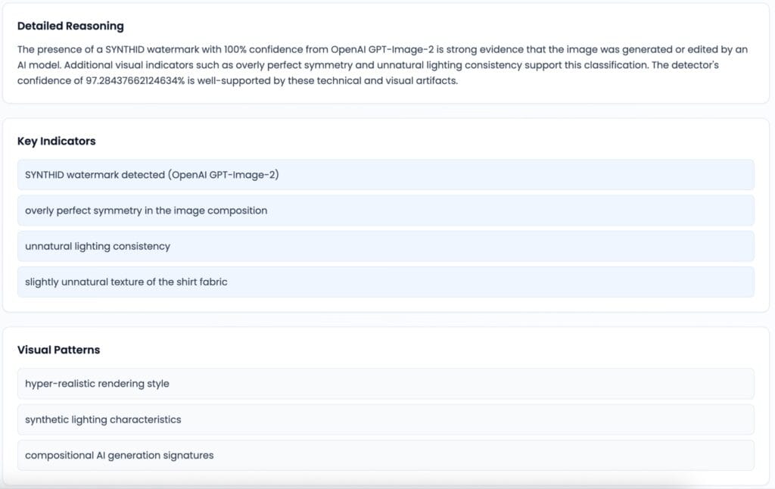This screenshot has width=775, height=489.
Task: Select the detailed reasoning paragraph text
Action: [382, 65]
